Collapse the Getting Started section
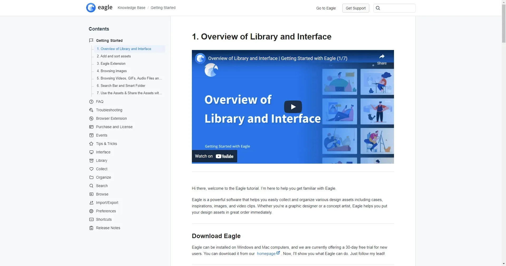This screenshot has width=506, height=266. point(109,41)
